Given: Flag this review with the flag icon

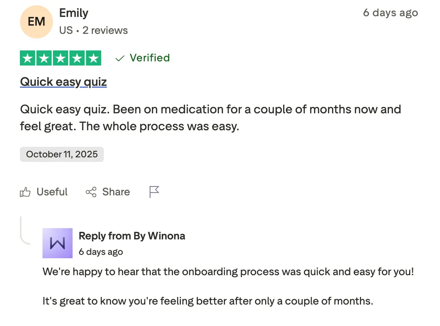Looking at the screenshot, I should click(154, 192).
